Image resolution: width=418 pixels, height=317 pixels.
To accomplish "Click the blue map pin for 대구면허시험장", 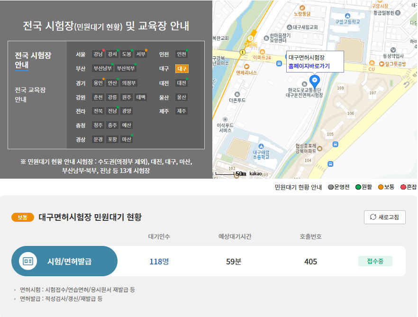I will coord(315,81).
